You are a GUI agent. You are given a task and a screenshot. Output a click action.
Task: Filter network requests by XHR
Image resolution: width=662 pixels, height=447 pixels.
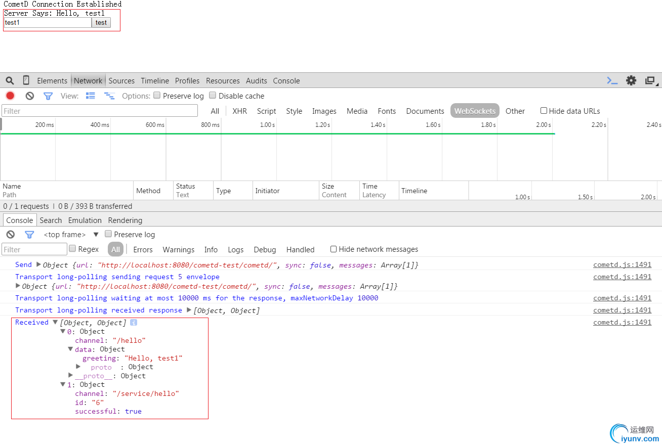[240, 111]
